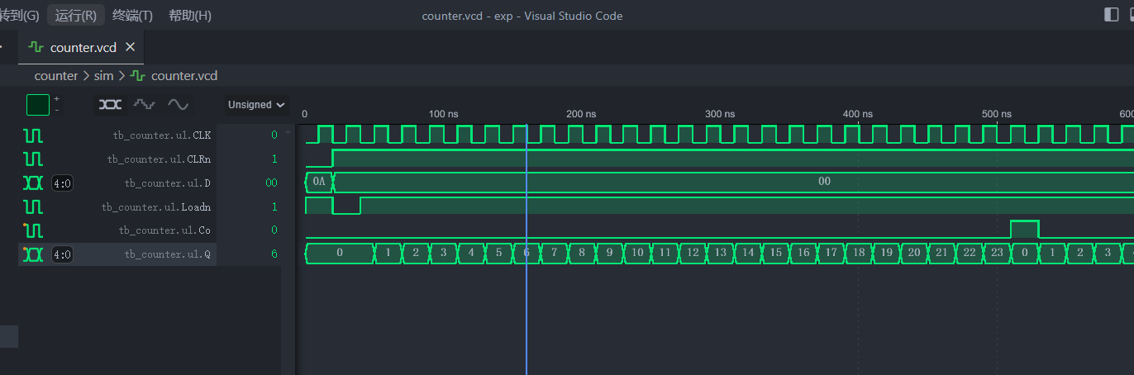Click the 4:0 bit-range badge of signal Q
Viewport: 1134px width, 375px height.
tap(62, 254)
